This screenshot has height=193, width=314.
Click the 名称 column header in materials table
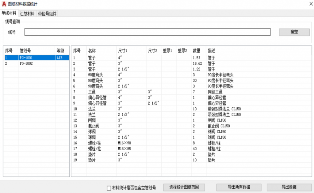pyautogui.click(x=92, y=51)
